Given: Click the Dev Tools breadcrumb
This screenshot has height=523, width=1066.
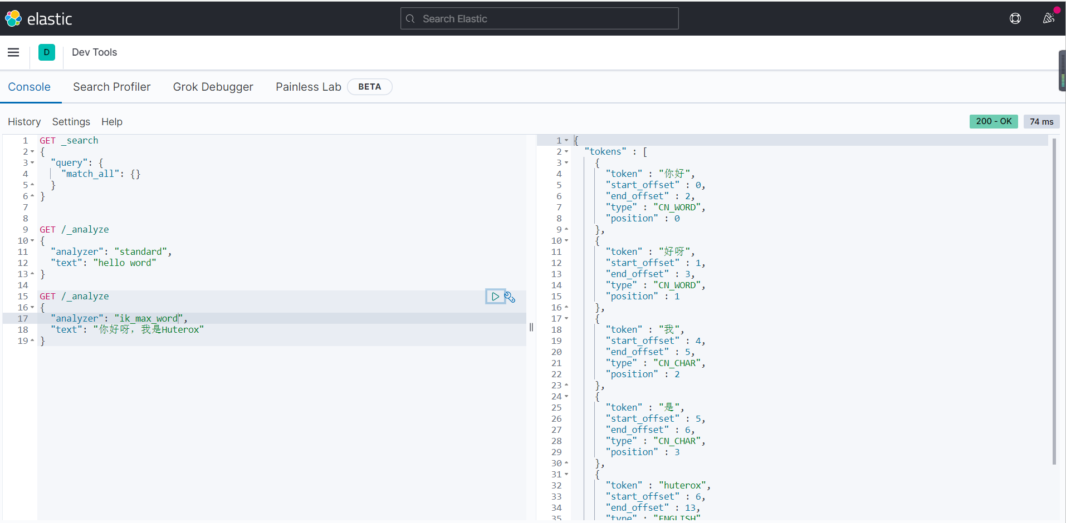Looking at the screenshot, I should point(95,52).
